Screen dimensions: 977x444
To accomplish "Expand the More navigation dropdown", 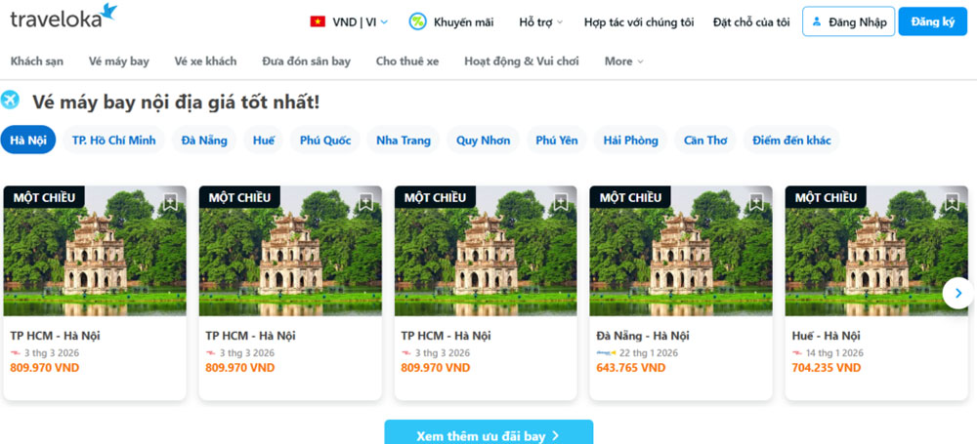I will coord(623,61).
